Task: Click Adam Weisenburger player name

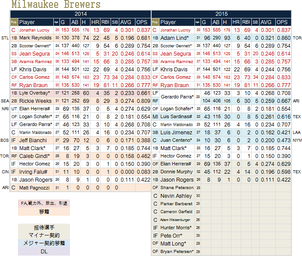Action: point(175,220)
